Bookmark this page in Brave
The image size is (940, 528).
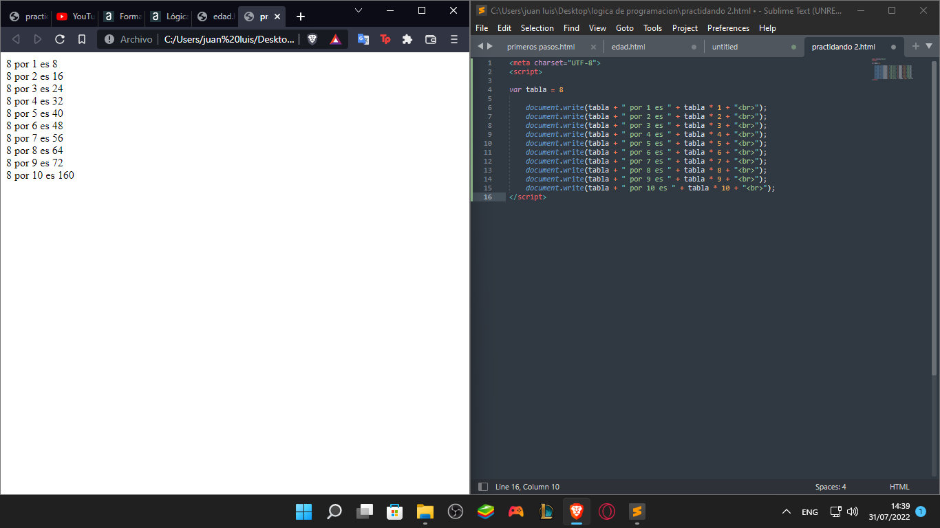(x=82, y=39)
